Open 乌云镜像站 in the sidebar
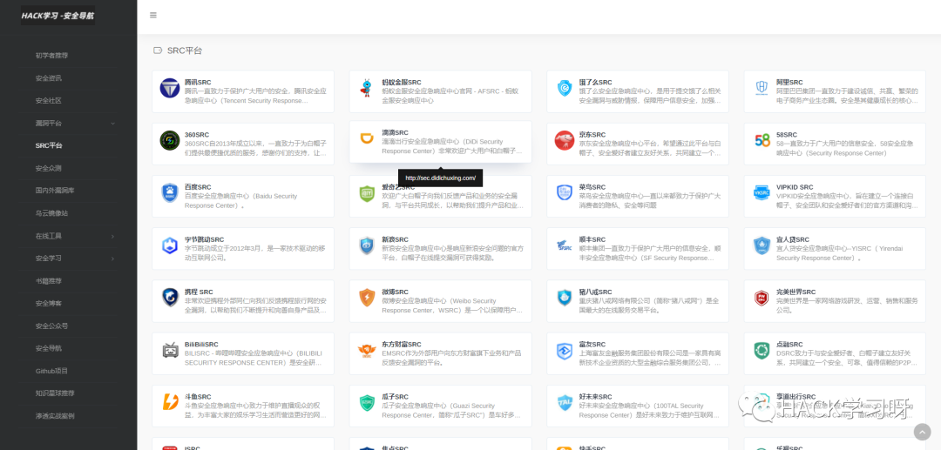This screenshot has height=450, width=941. click(x=51, y=212)
